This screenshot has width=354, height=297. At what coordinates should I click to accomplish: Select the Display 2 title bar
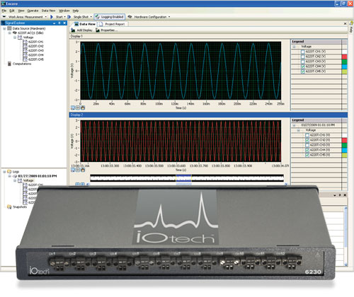point(208,115)
